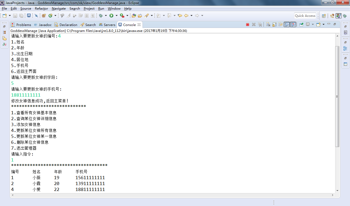
Task: Open the Open Perspective icon
Action: pos(324,16)
